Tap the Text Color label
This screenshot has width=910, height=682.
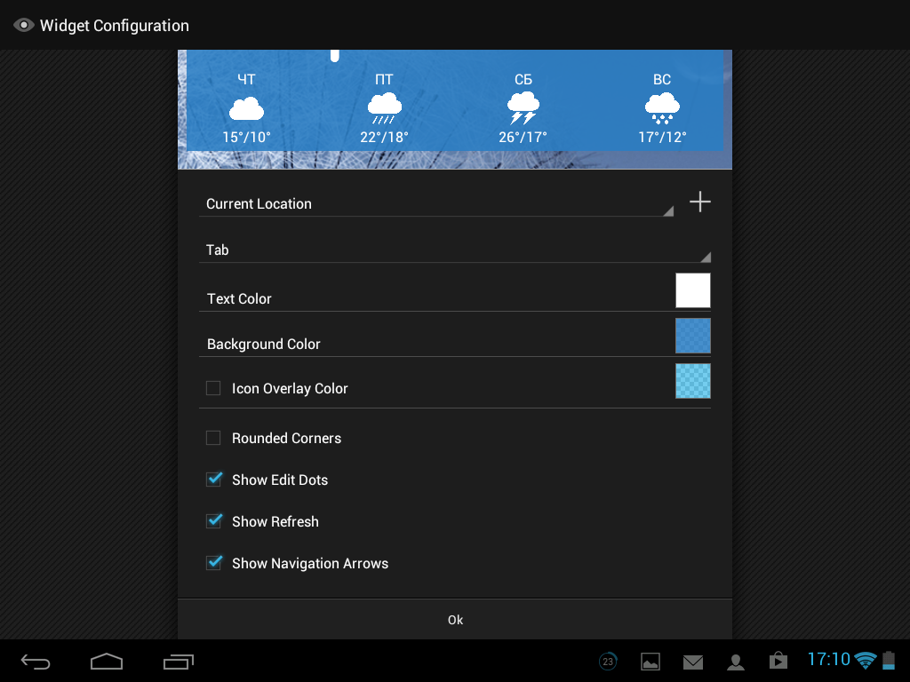pyautogui.click(x=239, y=298)
